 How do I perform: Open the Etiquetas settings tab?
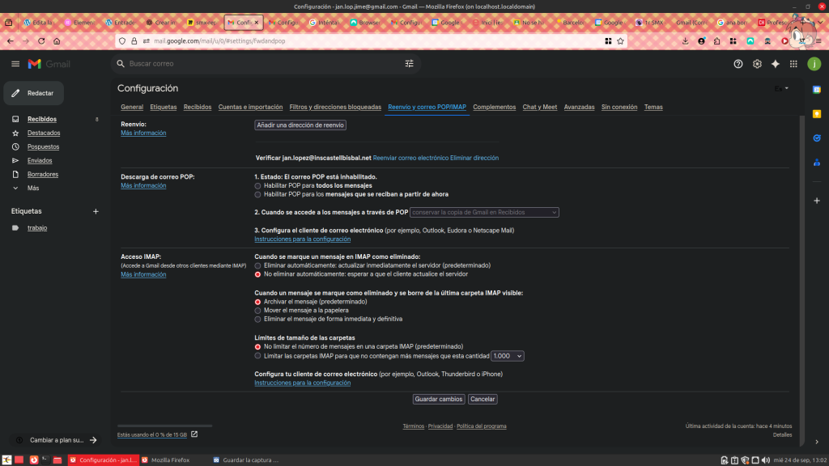(163, 107)
